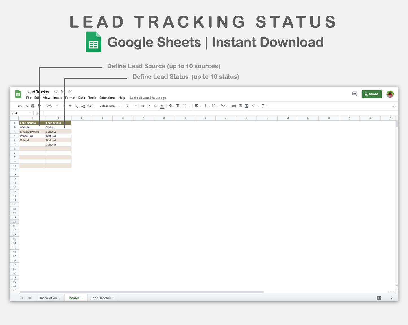Open the text color picker
This screenshot has width=408, height=325.
click(x=162, y=106)
